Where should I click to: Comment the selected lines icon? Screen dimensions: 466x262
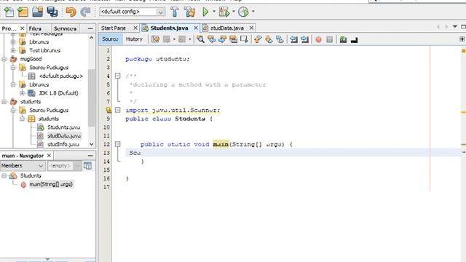(x=343, y=39)
